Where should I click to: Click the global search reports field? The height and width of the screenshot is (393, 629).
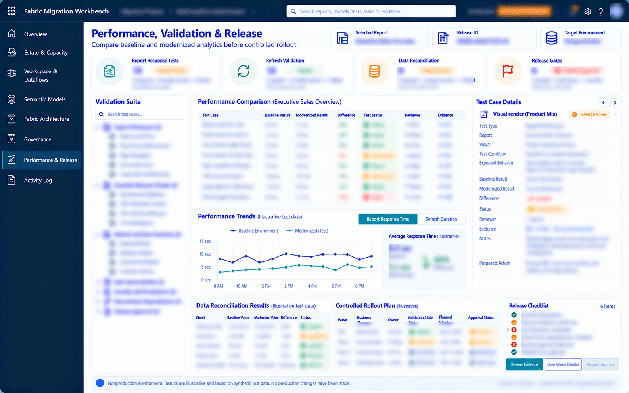371,11
